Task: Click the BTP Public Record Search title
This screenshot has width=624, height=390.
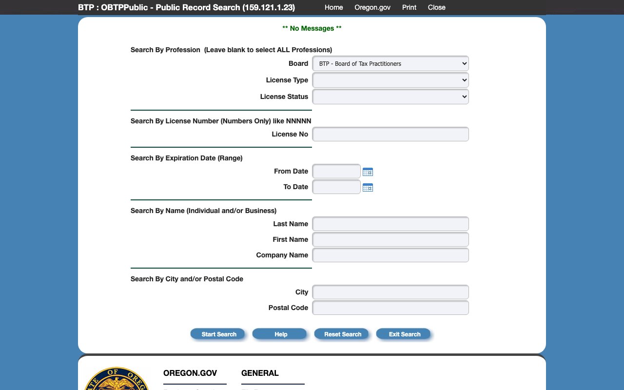Action: 186,7
